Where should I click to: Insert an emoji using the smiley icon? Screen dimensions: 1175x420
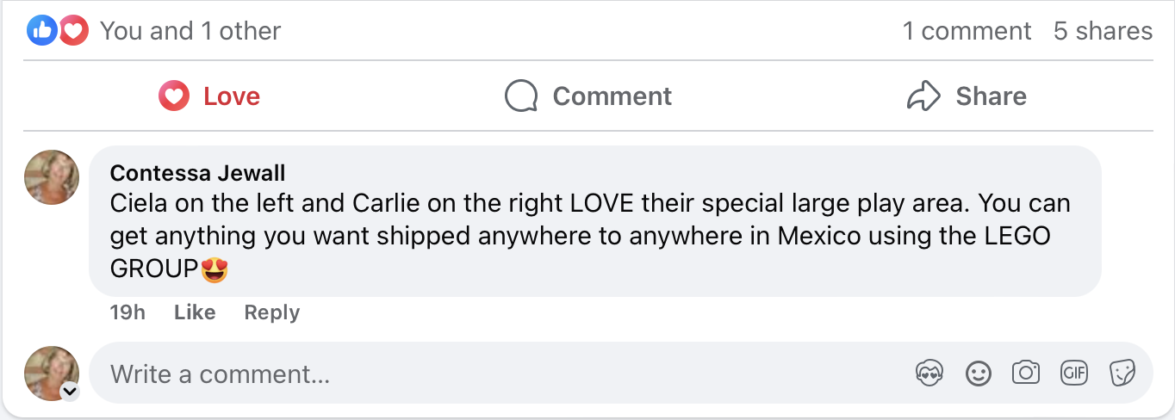(978, 373)
